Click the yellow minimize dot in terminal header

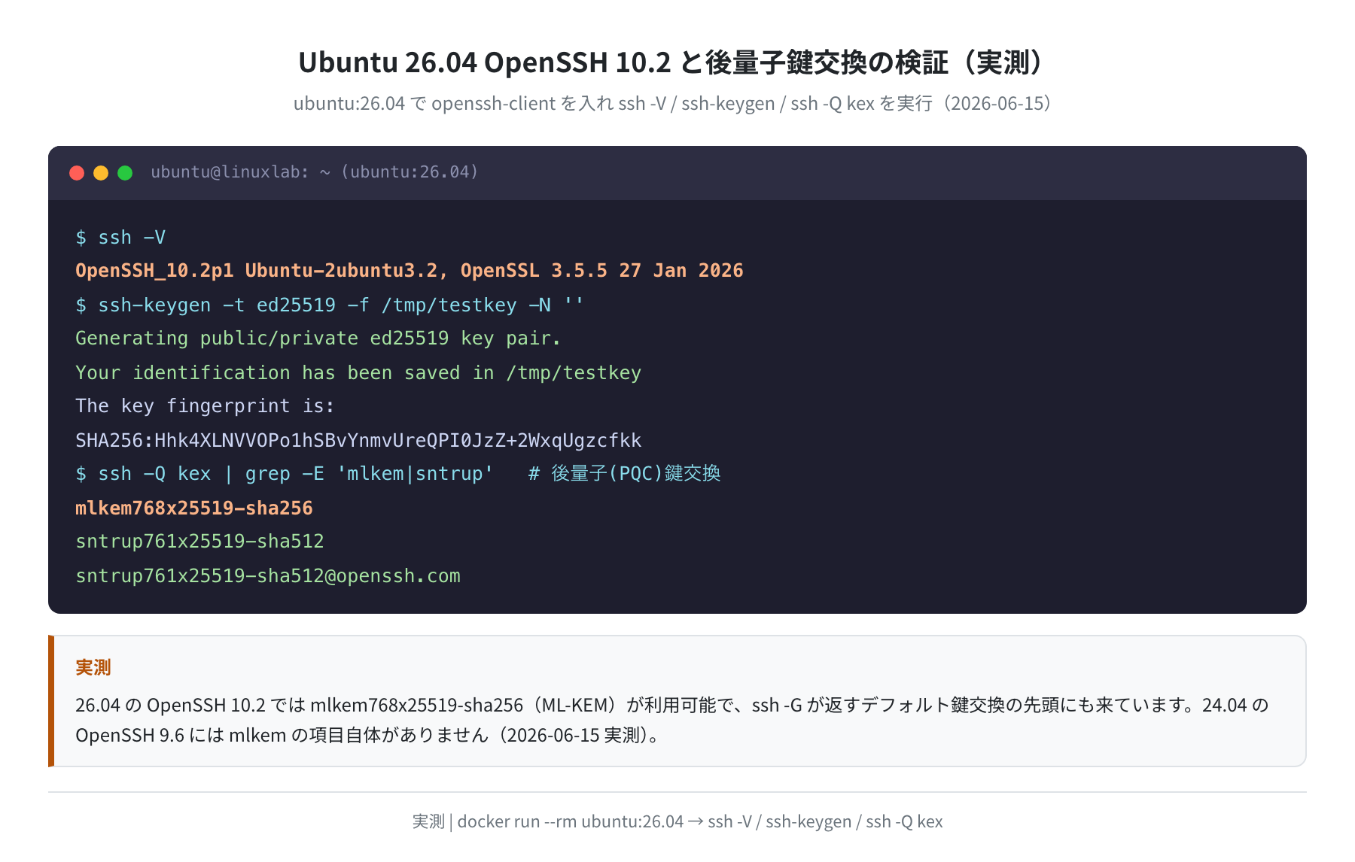click(x=101, y=173)
